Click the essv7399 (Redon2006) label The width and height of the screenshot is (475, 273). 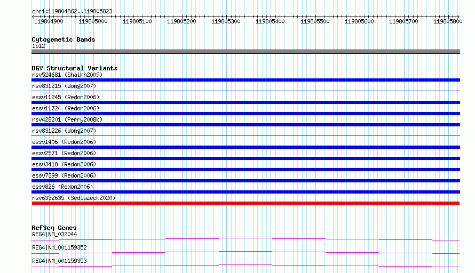tap(64, 175)
